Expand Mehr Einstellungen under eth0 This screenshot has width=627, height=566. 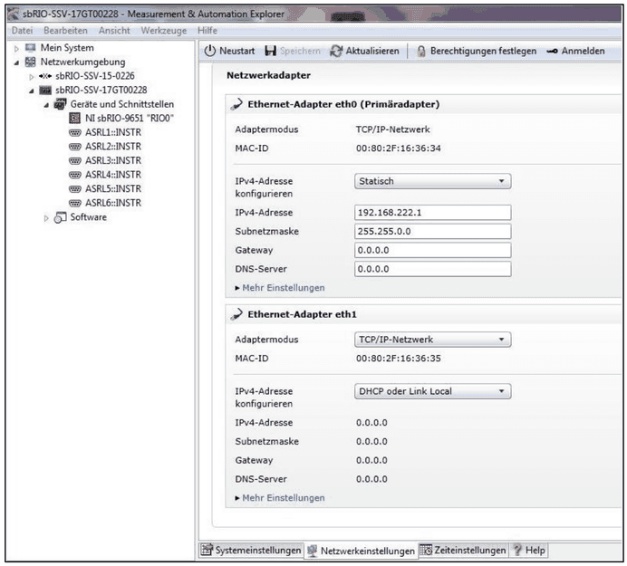(280, 288)
